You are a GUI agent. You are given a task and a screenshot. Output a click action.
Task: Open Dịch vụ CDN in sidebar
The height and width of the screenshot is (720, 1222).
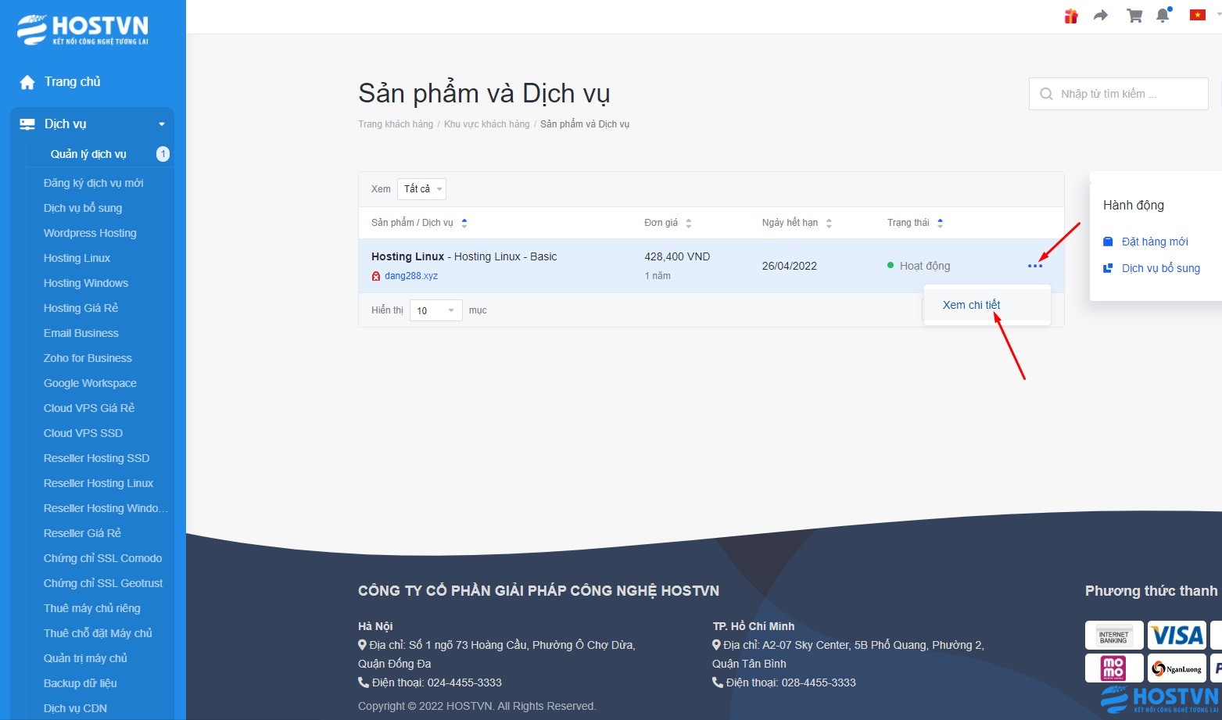pos(75,708)
